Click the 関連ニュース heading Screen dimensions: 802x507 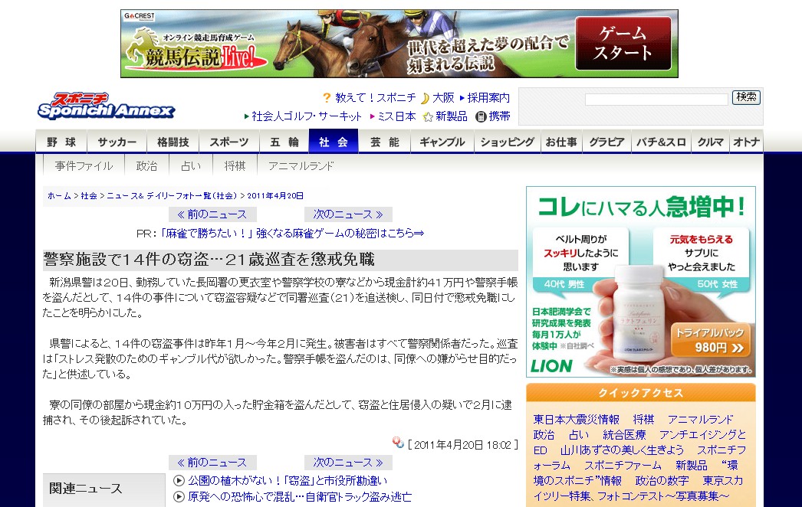coord(85,489)
